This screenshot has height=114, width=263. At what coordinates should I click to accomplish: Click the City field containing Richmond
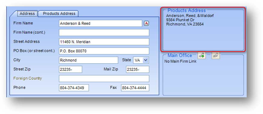point(89,60)
